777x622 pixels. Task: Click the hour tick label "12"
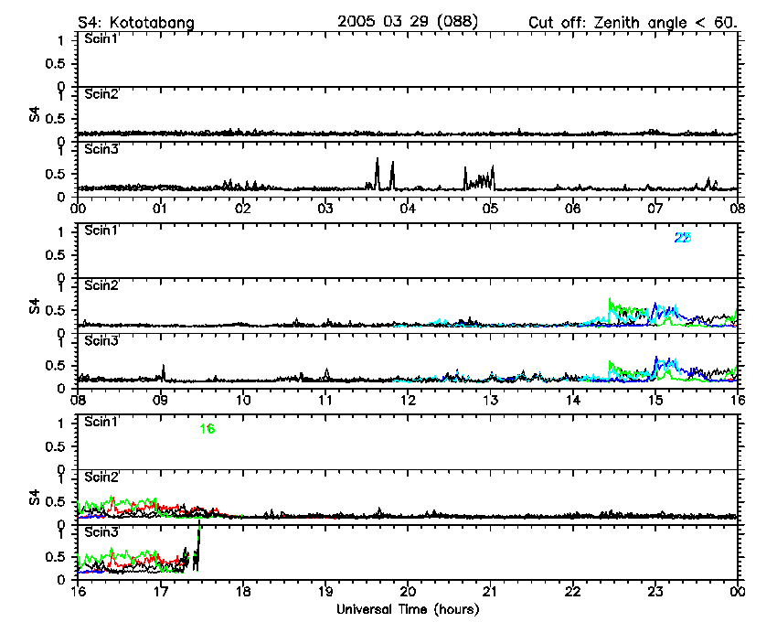408,401
